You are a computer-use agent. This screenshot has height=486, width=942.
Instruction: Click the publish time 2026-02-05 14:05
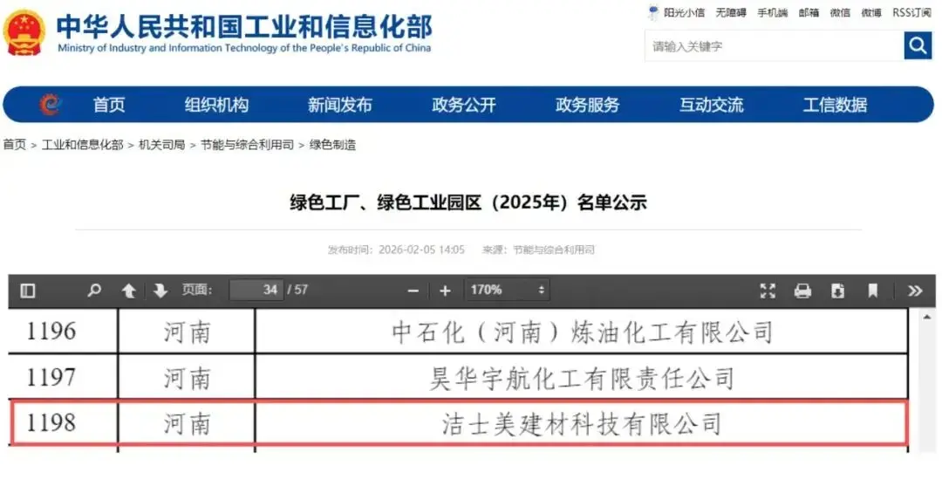tap(421, 250)
